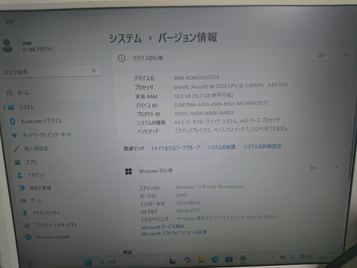Launch Copilot from taskbar
Viewport: 357px width, 268px height.
(x=187, y=260)
